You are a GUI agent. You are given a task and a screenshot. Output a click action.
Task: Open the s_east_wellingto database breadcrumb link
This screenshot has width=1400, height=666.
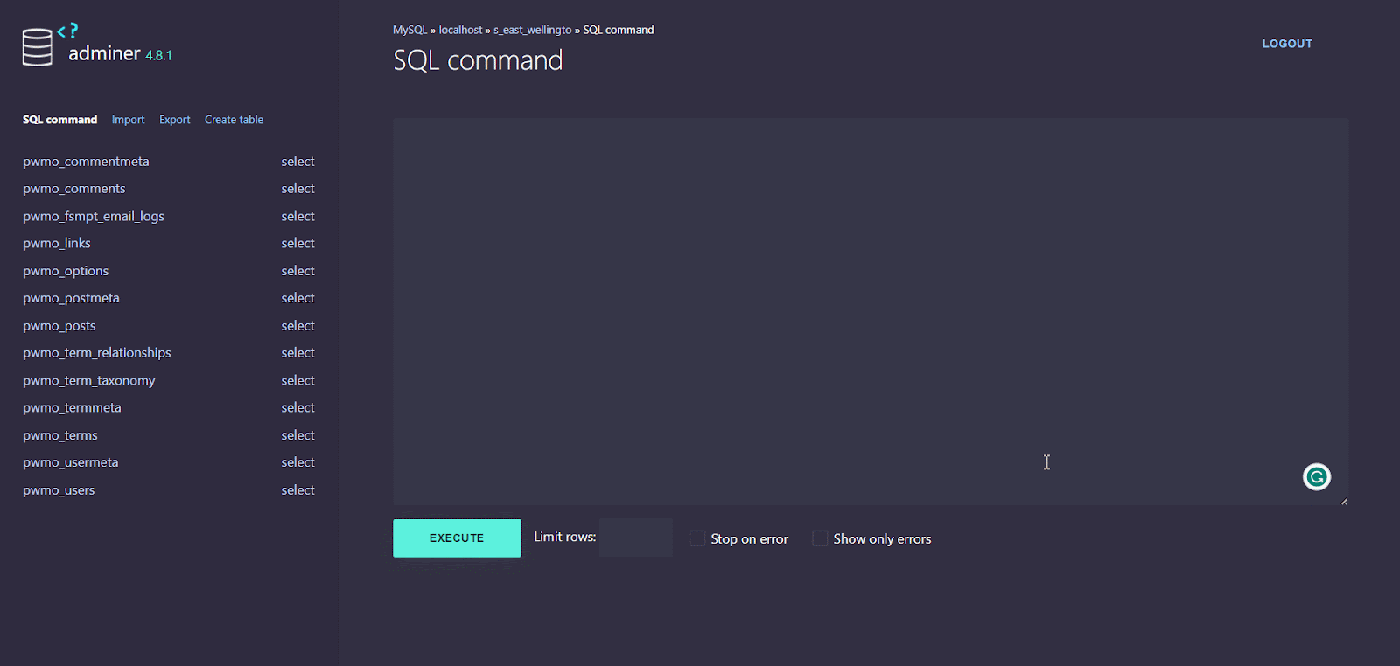click(532, 30)
